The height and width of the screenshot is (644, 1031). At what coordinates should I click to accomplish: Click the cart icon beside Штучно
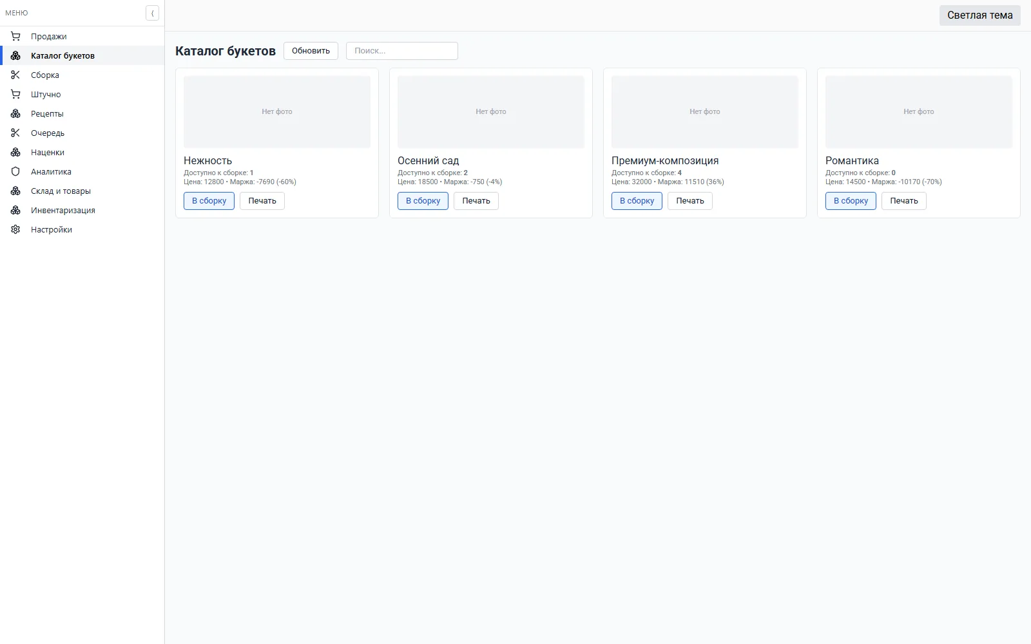(15, 94)
